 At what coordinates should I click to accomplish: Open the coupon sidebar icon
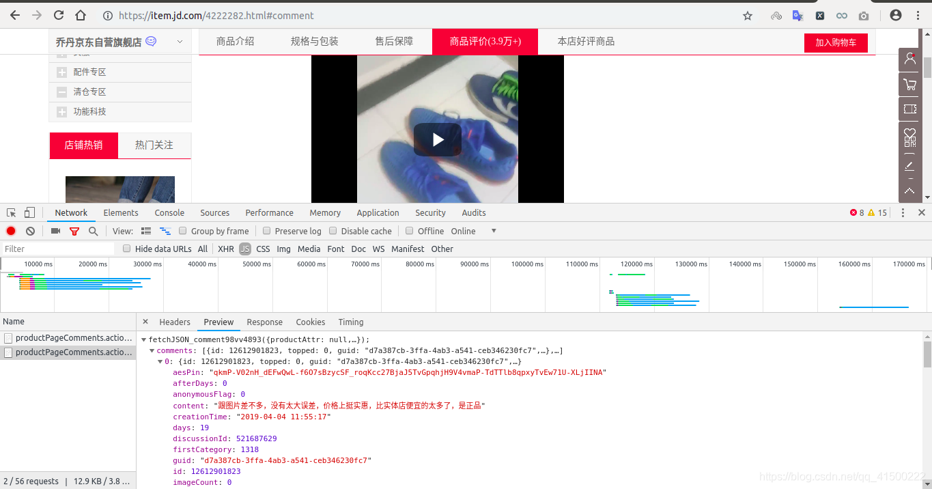909,109
